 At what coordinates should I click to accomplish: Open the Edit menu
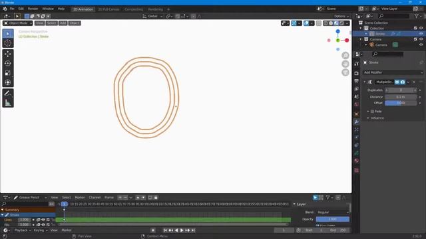tap(21, 9)
